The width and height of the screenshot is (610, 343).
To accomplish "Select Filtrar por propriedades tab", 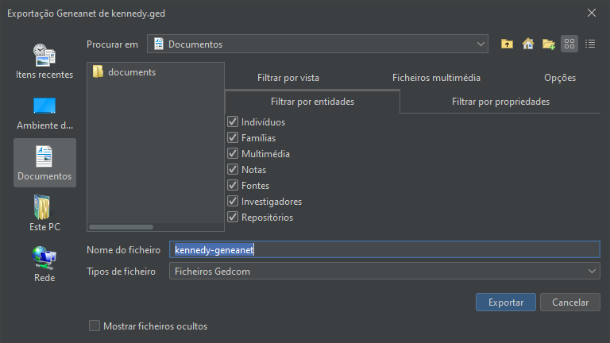I will click(500, 102).
